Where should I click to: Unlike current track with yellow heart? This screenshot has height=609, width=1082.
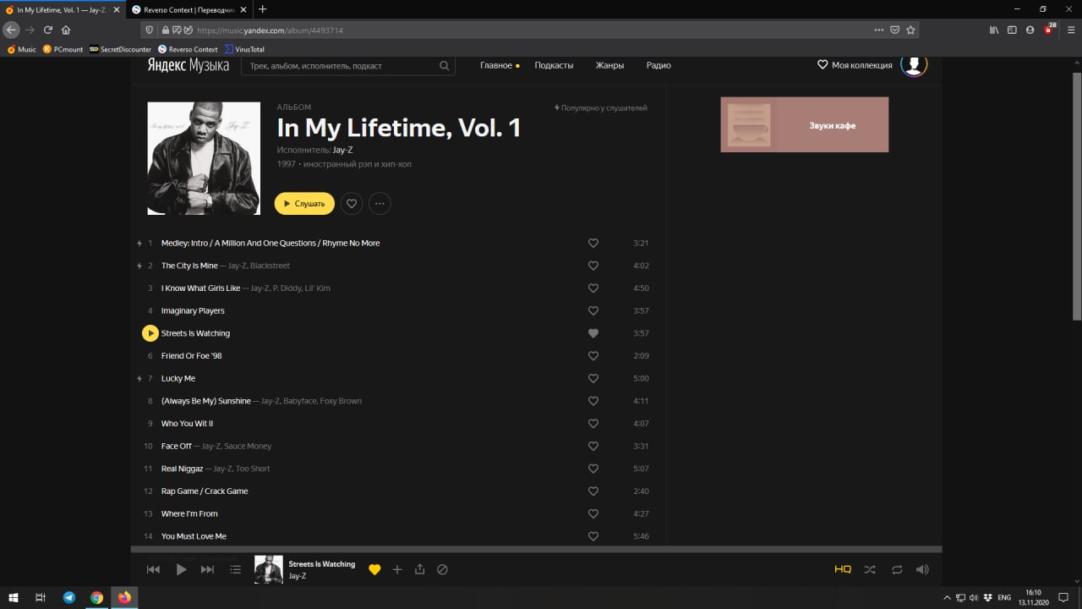[374, 569]
